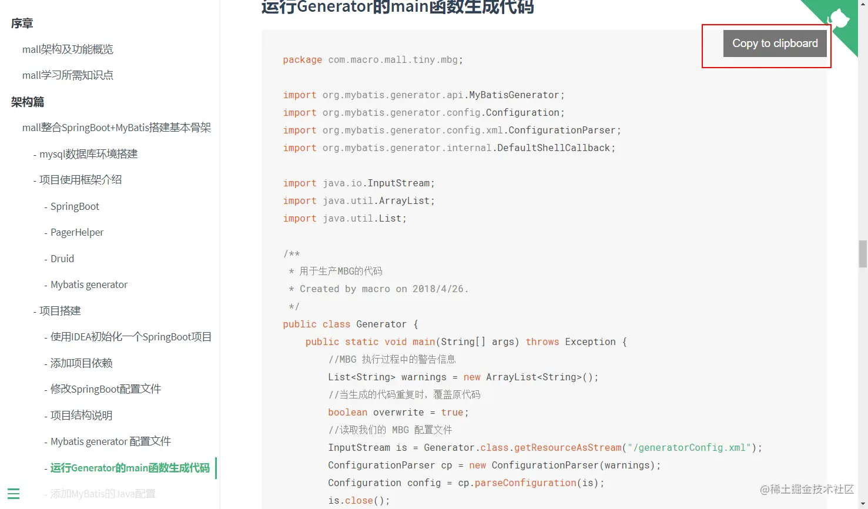Click the is.close() code line
The width and height of the screenshot is (868, 509).
click(359, 501)
